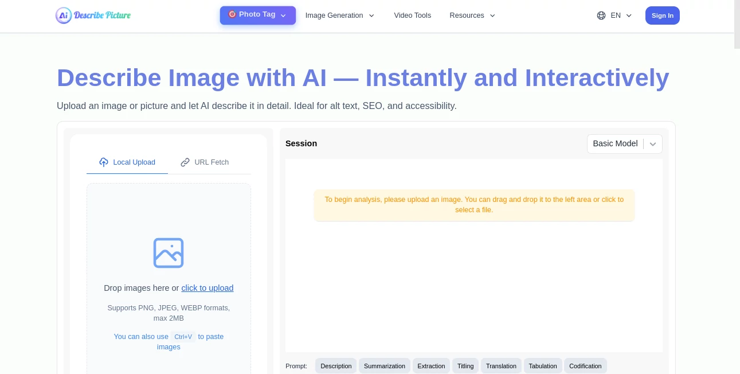Choose the Translation prompt chip
This screenshot has width=740, height=374.
501,366
